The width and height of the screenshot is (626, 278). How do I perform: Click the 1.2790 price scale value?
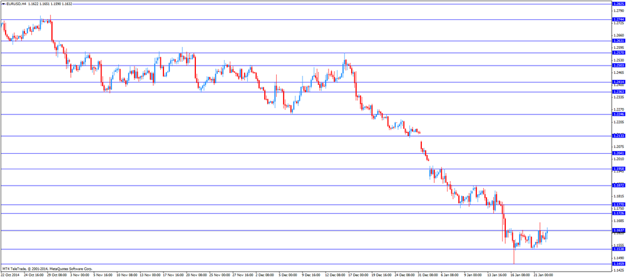point(618,11)
